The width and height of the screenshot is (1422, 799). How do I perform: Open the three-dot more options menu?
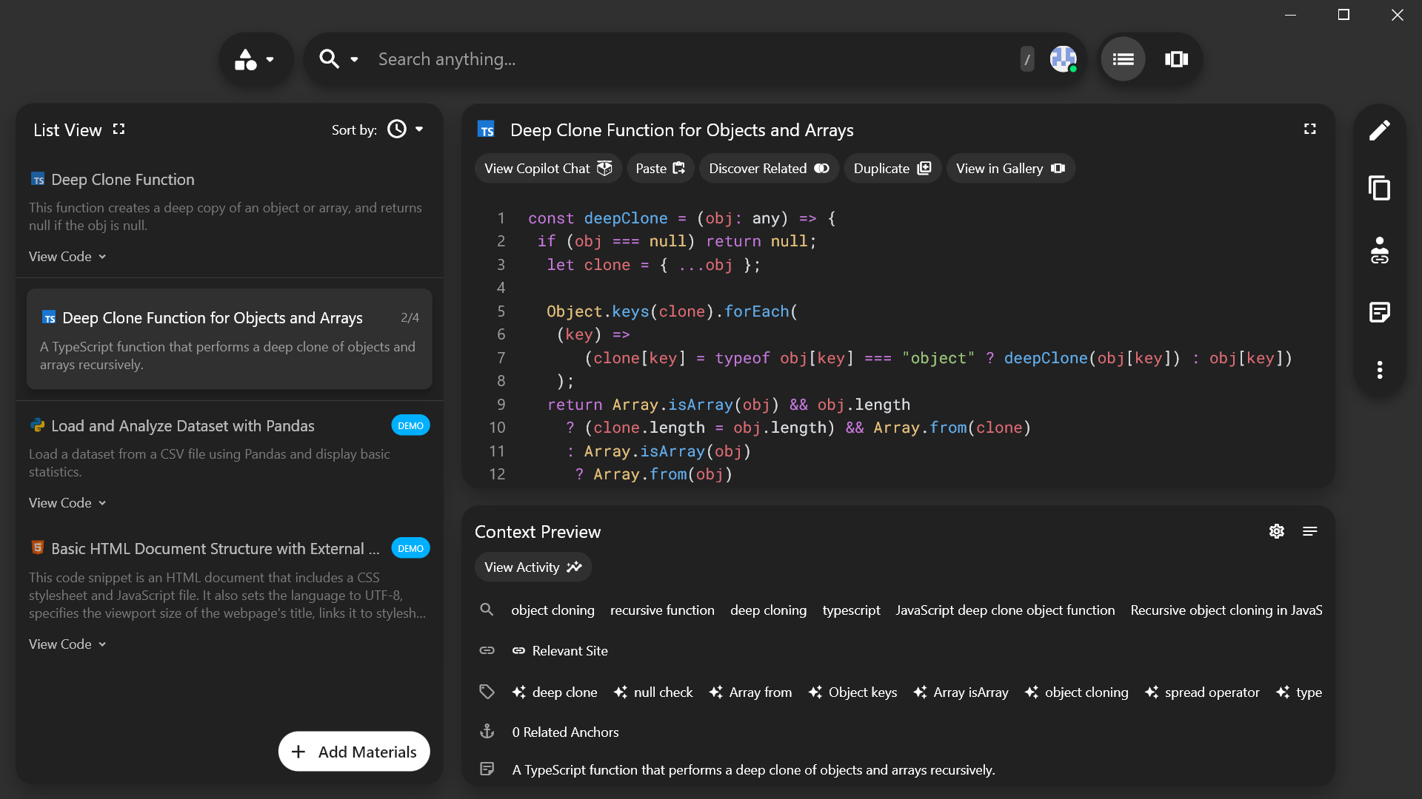click(x=1379, y=370)
